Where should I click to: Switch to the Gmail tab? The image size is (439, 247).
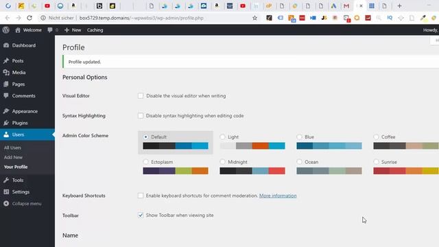346,6
